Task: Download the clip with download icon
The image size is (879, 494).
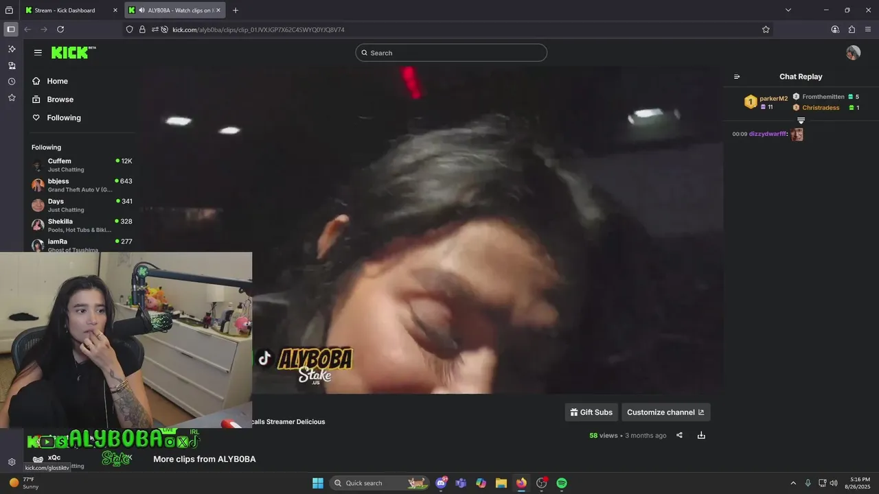Action: pos(701,435)
